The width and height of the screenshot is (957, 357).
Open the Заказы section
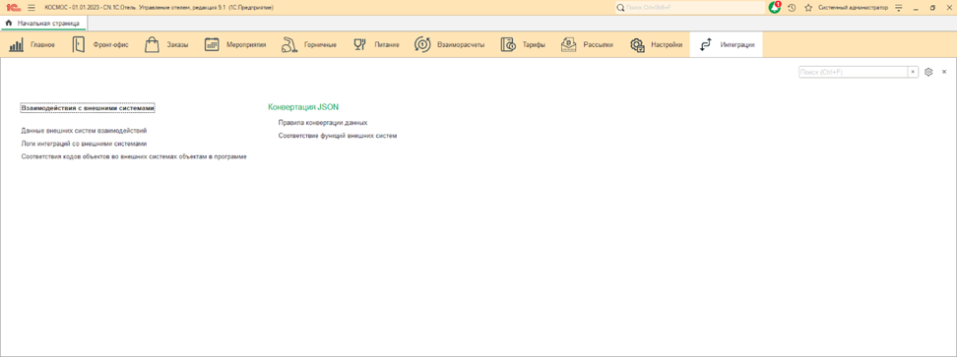click(x=177, y=45)
